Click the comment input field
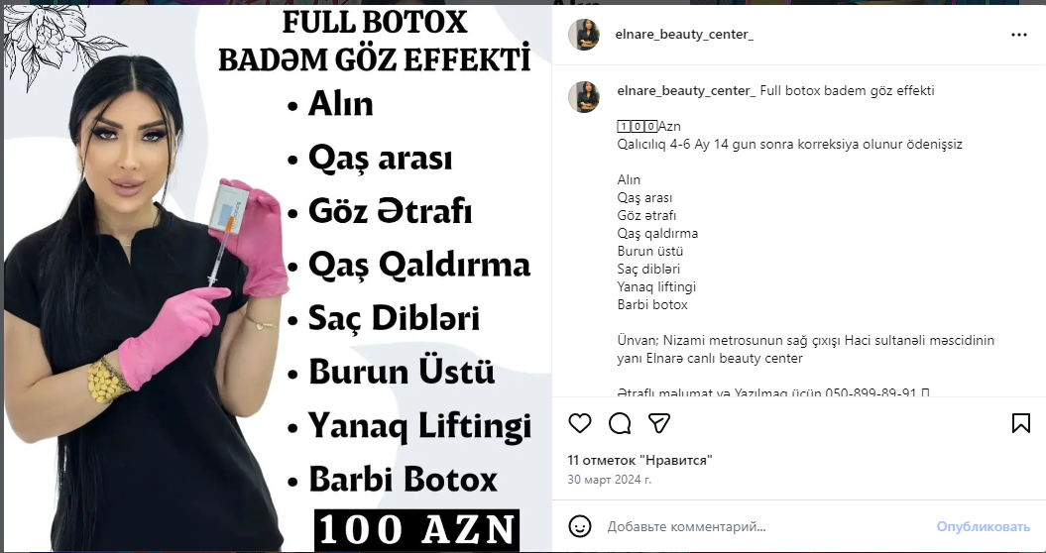1046x553 pixels. tap(767, 526)
